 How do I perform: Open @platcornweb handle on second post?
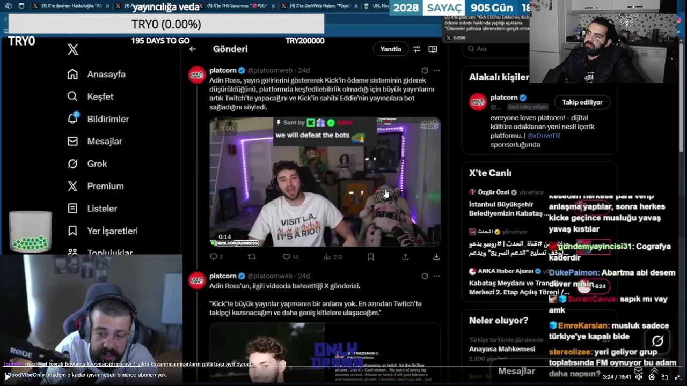click(270, 276)
